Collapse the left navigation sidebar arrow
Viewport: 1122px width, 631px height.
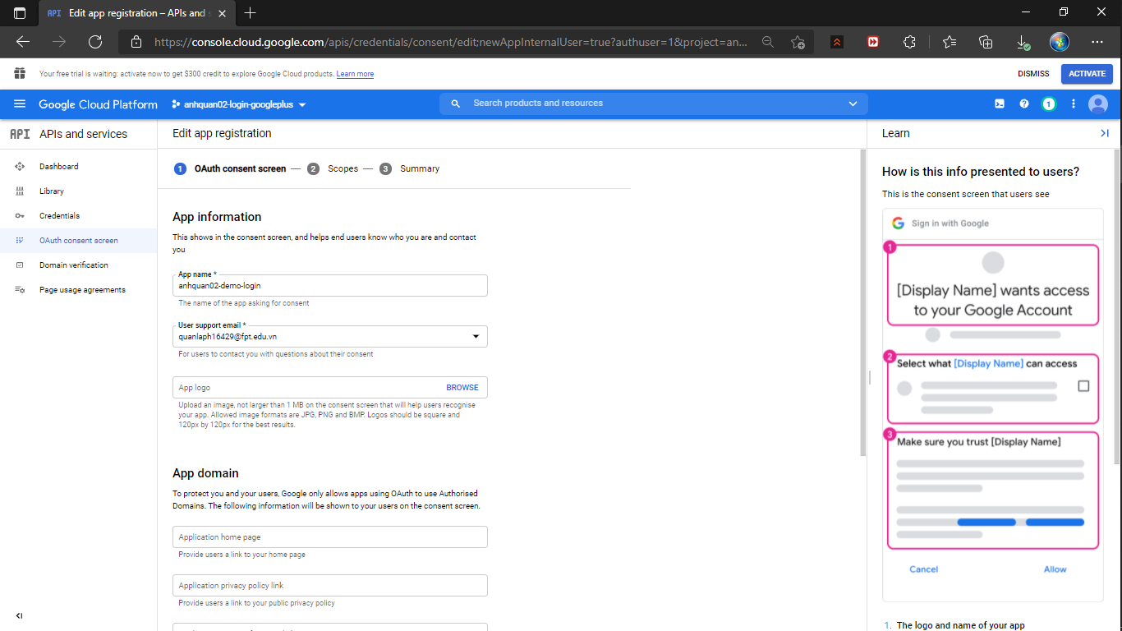coord(20,615)
